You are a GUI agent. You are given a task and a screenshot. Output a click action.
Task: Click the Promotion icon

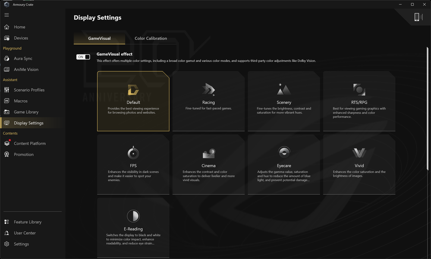click(6, 154)
